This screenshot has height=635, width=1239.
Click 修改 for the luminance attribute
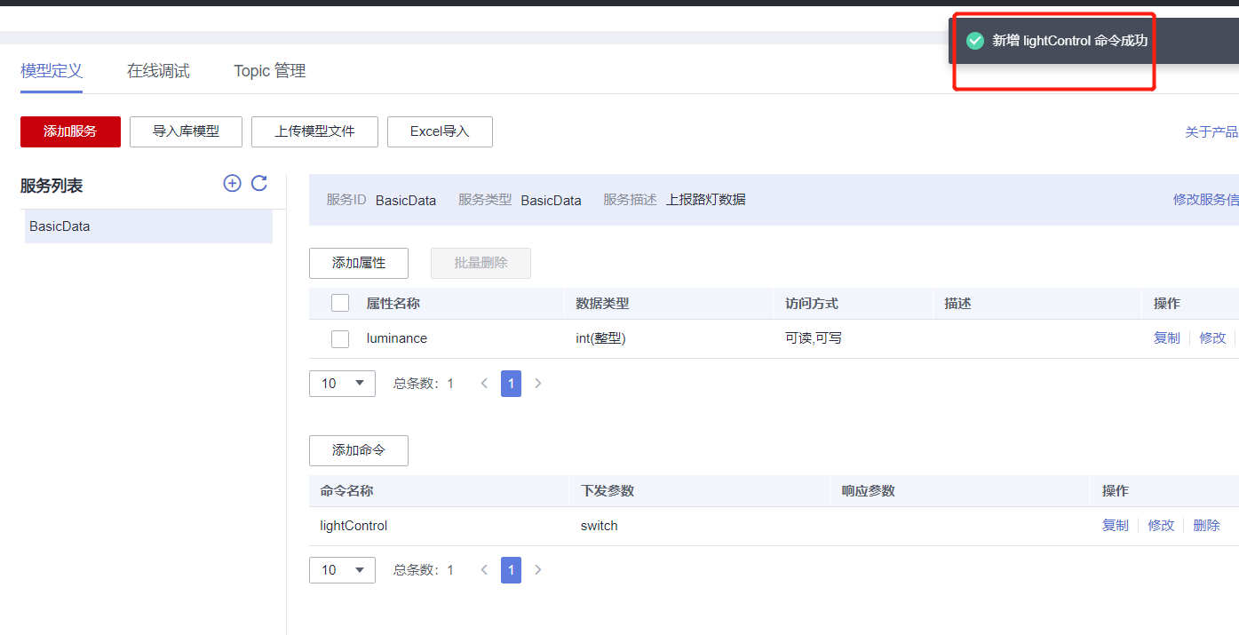click(x=1212, y=338)
